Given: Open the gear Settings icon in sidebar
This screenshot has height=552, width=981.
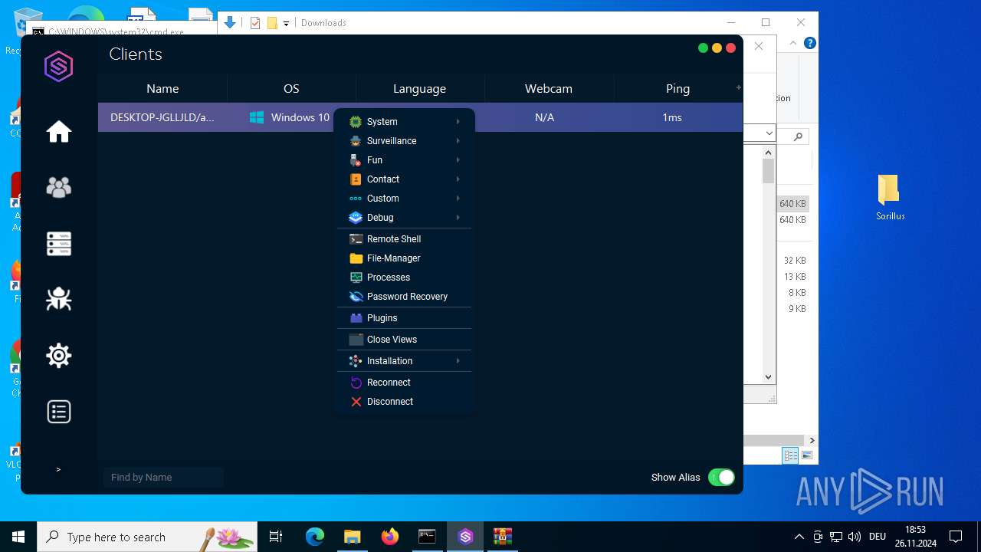Looking at the screenshot, I should pos(59,356).
